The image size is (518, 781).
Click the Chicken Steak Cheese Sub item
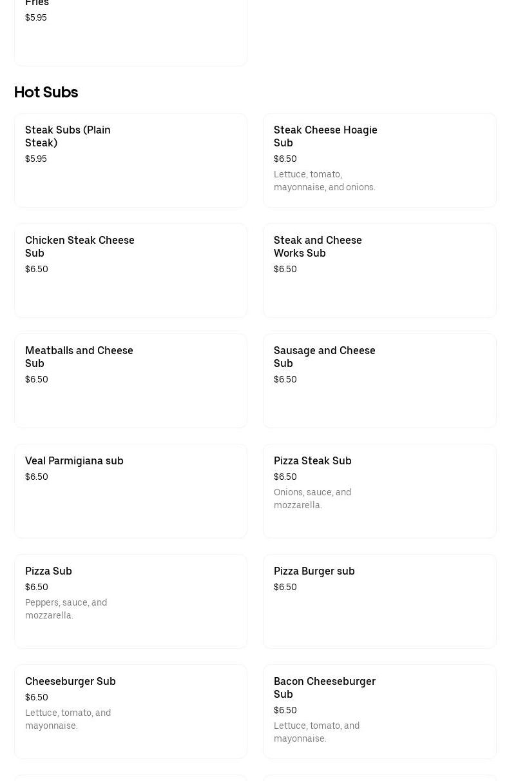pyautogui.click(x=130, y=270)
